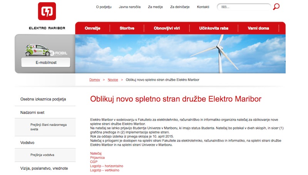Viewport: 308px width, 175px height.
Task: Open Obnovljivi viri tab
Action: point(167,28)
